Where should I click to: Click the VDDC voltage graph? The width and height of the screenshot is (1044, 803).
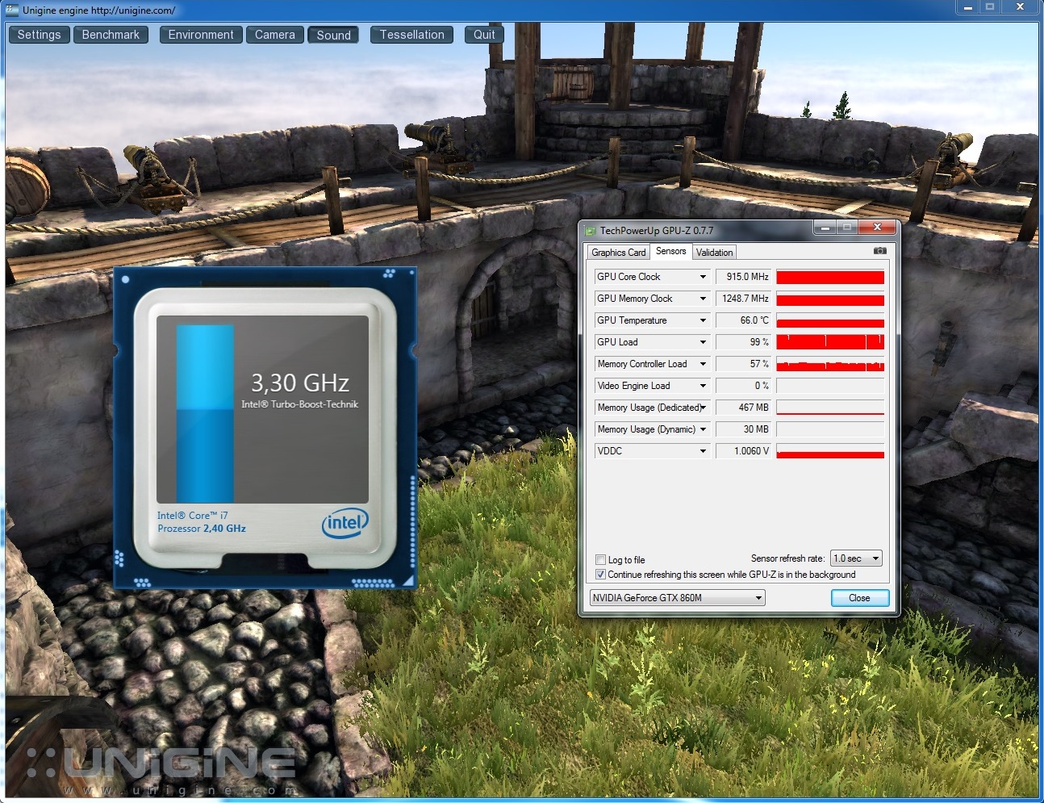tap(830, 451)
